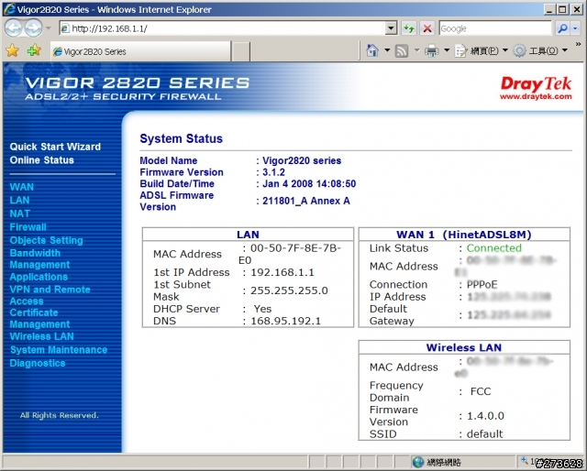Screen dimensions: 587x471
Task: Click the red Stop loading icon
Action: click(x=427, y=28)
